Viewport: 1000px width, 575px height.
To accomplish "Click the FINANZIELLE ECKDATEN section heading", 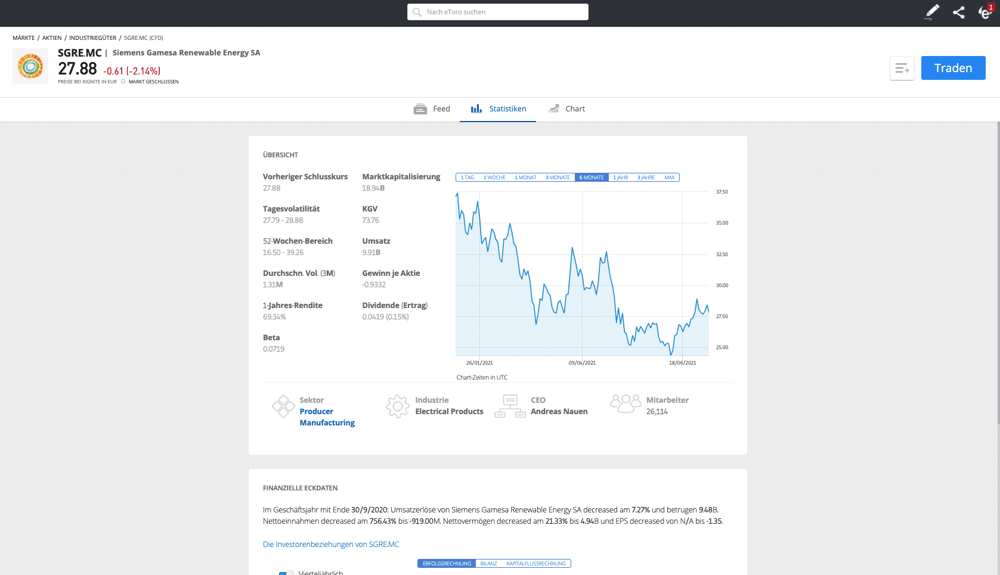I will pyautogui.click(x=301, y=488).
